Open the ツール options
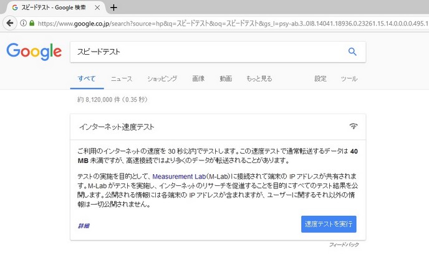429x255 pixels. click(x=349, y=78)
